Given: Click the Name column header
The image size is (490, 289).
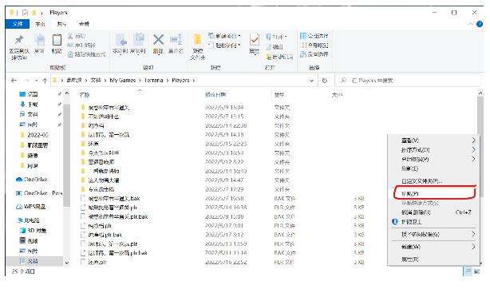Looking at the screenshot, I should pyautogui.click(x=85, y=95).
